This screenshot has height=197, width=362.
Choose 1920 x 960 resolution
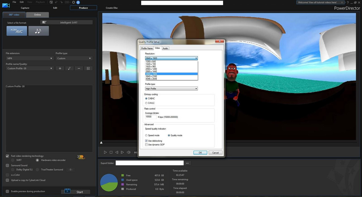coord(171,67)
